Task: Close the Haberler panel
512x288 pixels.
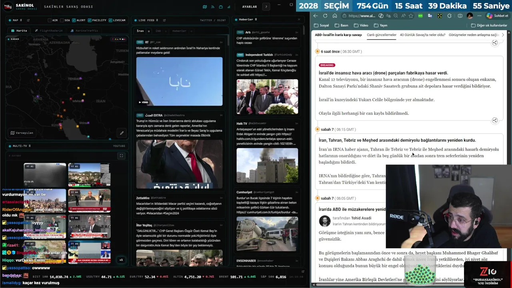Action: [299, 20]
